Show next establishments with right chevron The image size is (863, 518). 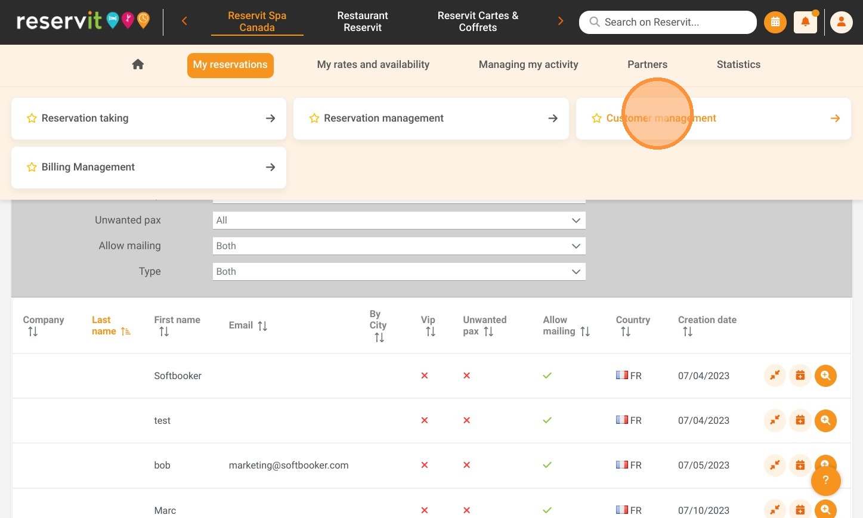(x=560, y=21)
